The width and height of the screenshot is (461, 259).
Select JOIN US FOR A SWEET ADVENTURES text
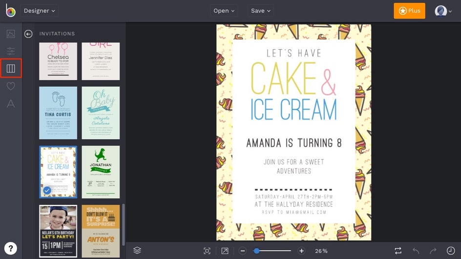click(294, 166)
